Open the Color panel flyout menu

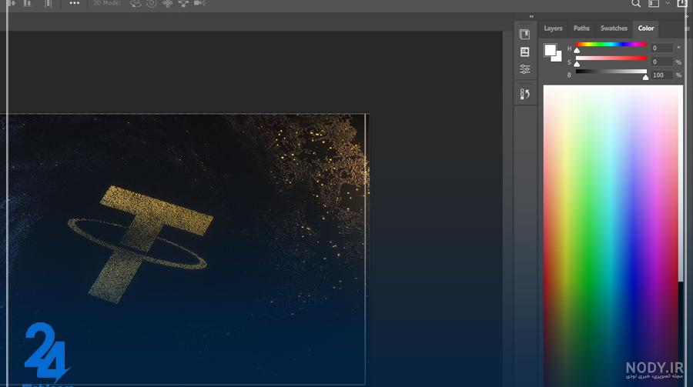[x=687, y=28]
